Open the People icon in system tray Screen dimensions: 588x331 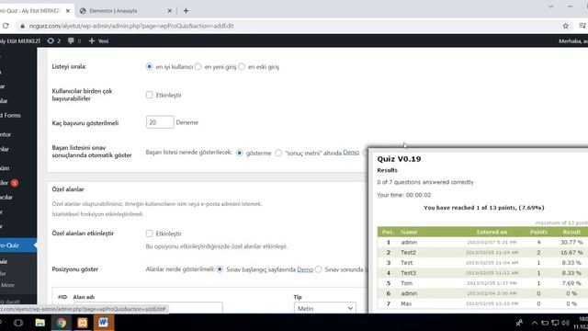(519, 323)
